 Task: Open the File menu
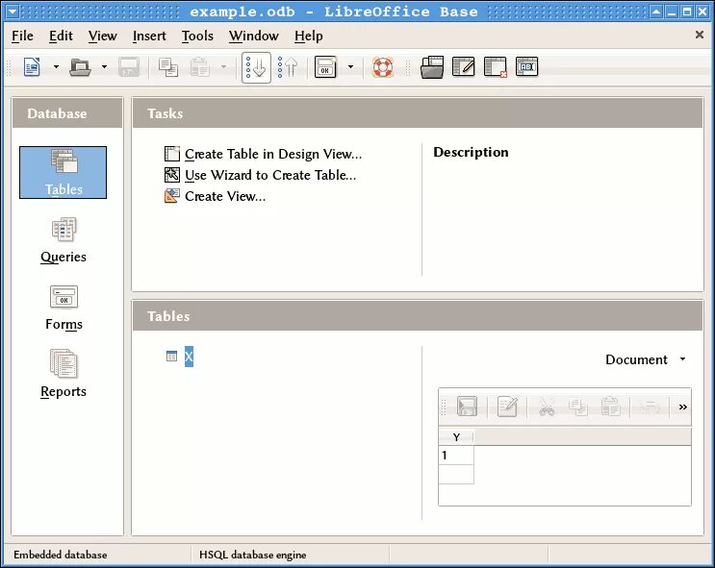(x=22, y=36)
